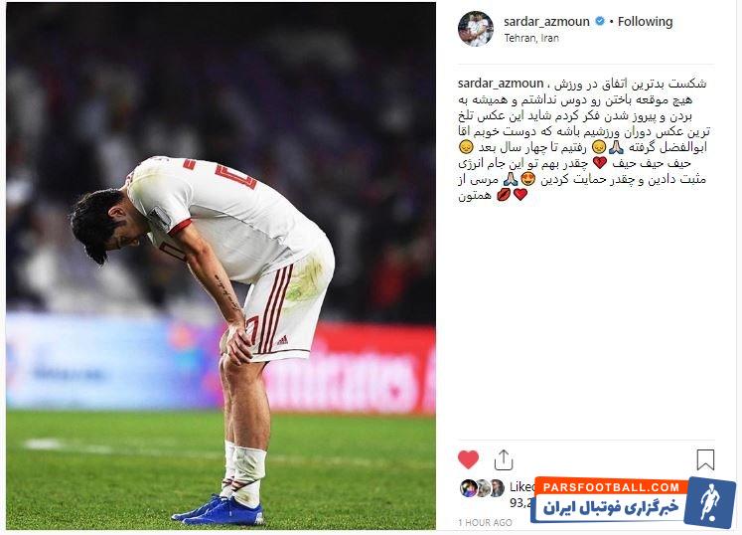This screenshot has width=742, height=535.
Task: Open Tehran, Iran location link
Action: click(531, 38)
